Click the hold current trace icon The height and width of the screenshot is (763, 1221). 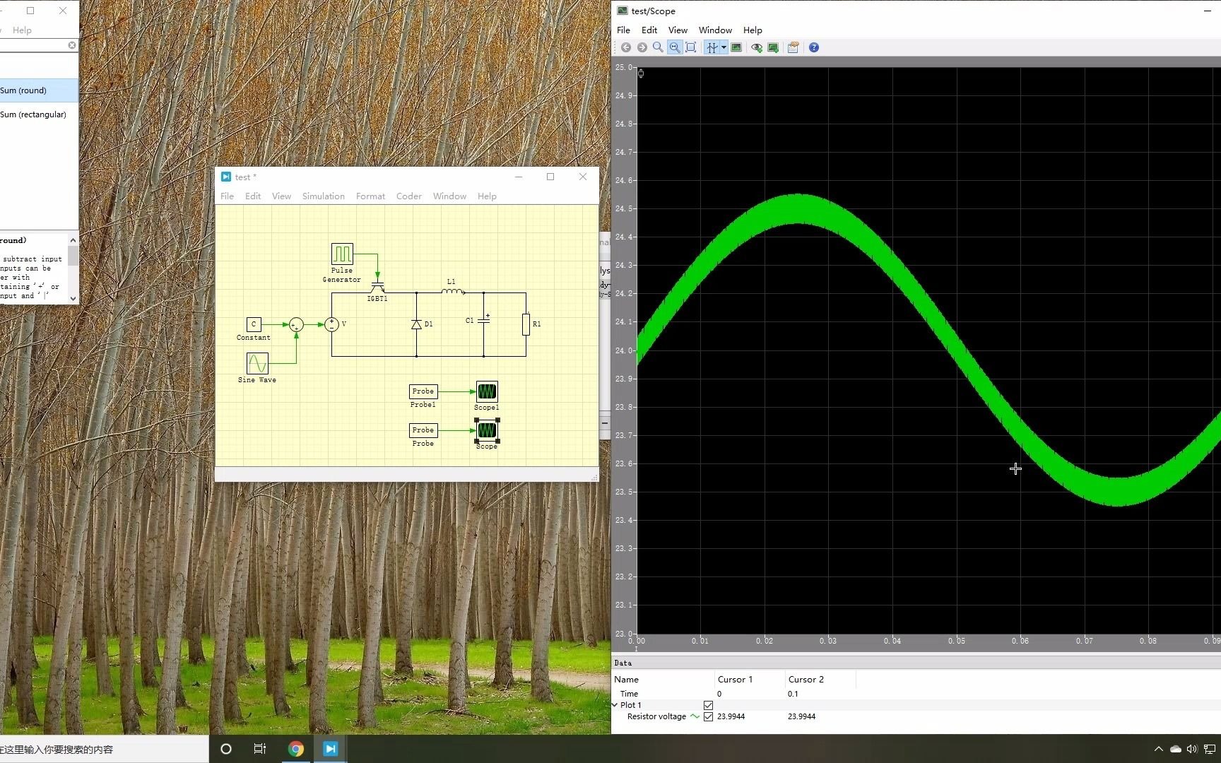pyautogui.click(x=773, y=47)
